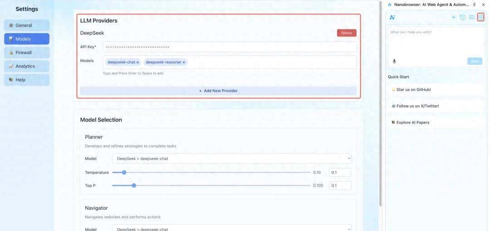Open the Planner model dropdown
This screenshot has width=490, height=231.
(231, 159)
